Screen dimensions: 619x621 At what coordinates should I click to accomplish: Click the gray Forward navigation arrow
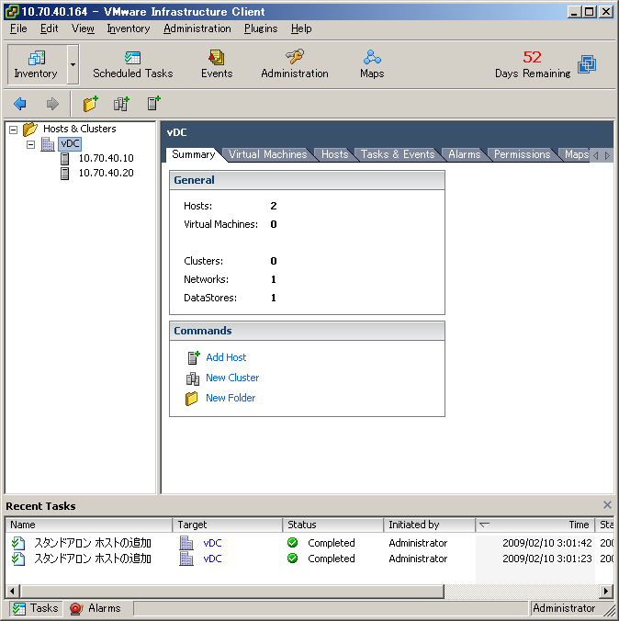(x=52, y=104)
